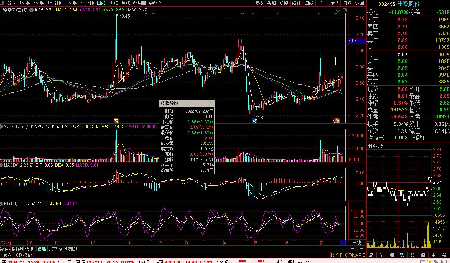Open MACD indicator settings circle

pyautogui.click(x=2, y=165)
